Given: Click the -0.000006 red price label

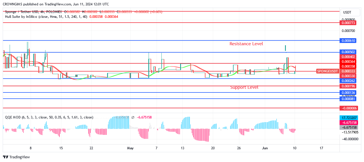Looking at the screenshot, I should click(x=348, y=108).
